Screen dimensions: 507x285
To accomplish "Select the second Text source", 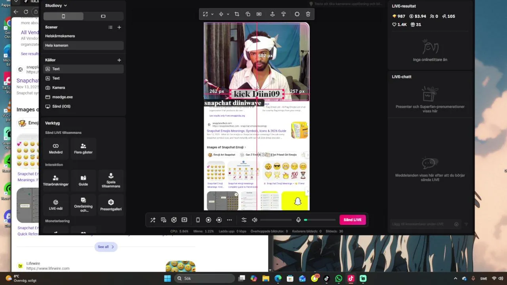I will (x=83, y=78).
